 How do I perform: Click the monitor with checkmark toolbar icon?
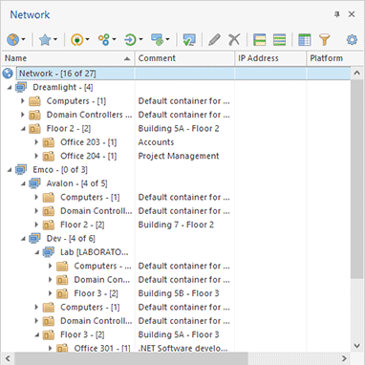point(189,40)
